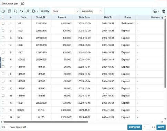Refresh the gift check list
167x131 pixels.
tap(21, 11)
